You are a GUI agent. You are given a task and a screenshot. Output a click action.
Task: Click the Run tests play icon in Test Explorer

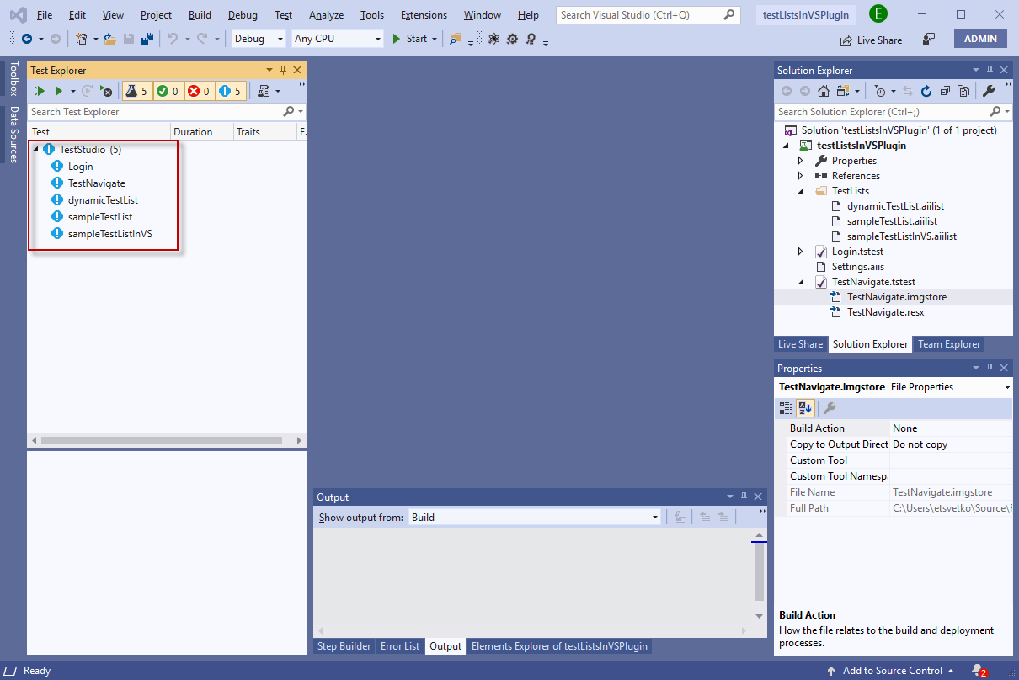(x=59, y=91)
